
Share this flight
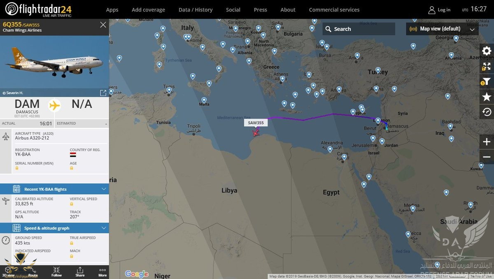[80, 271]
